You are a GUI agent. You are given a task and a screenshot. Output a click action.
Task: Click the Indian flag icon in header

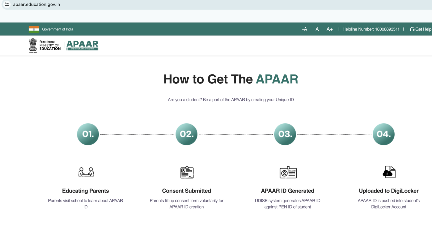click(x=33, y=29)
